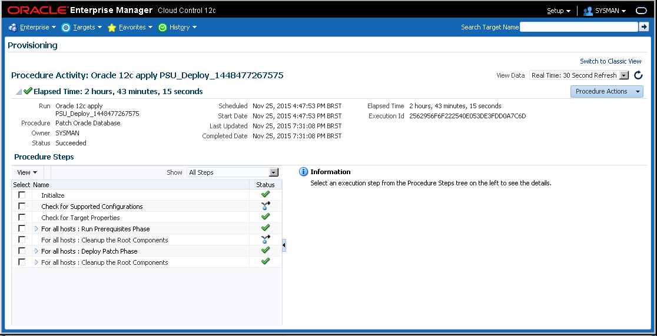Expand the Deploy Patch Phase step

tap(36, 251)
